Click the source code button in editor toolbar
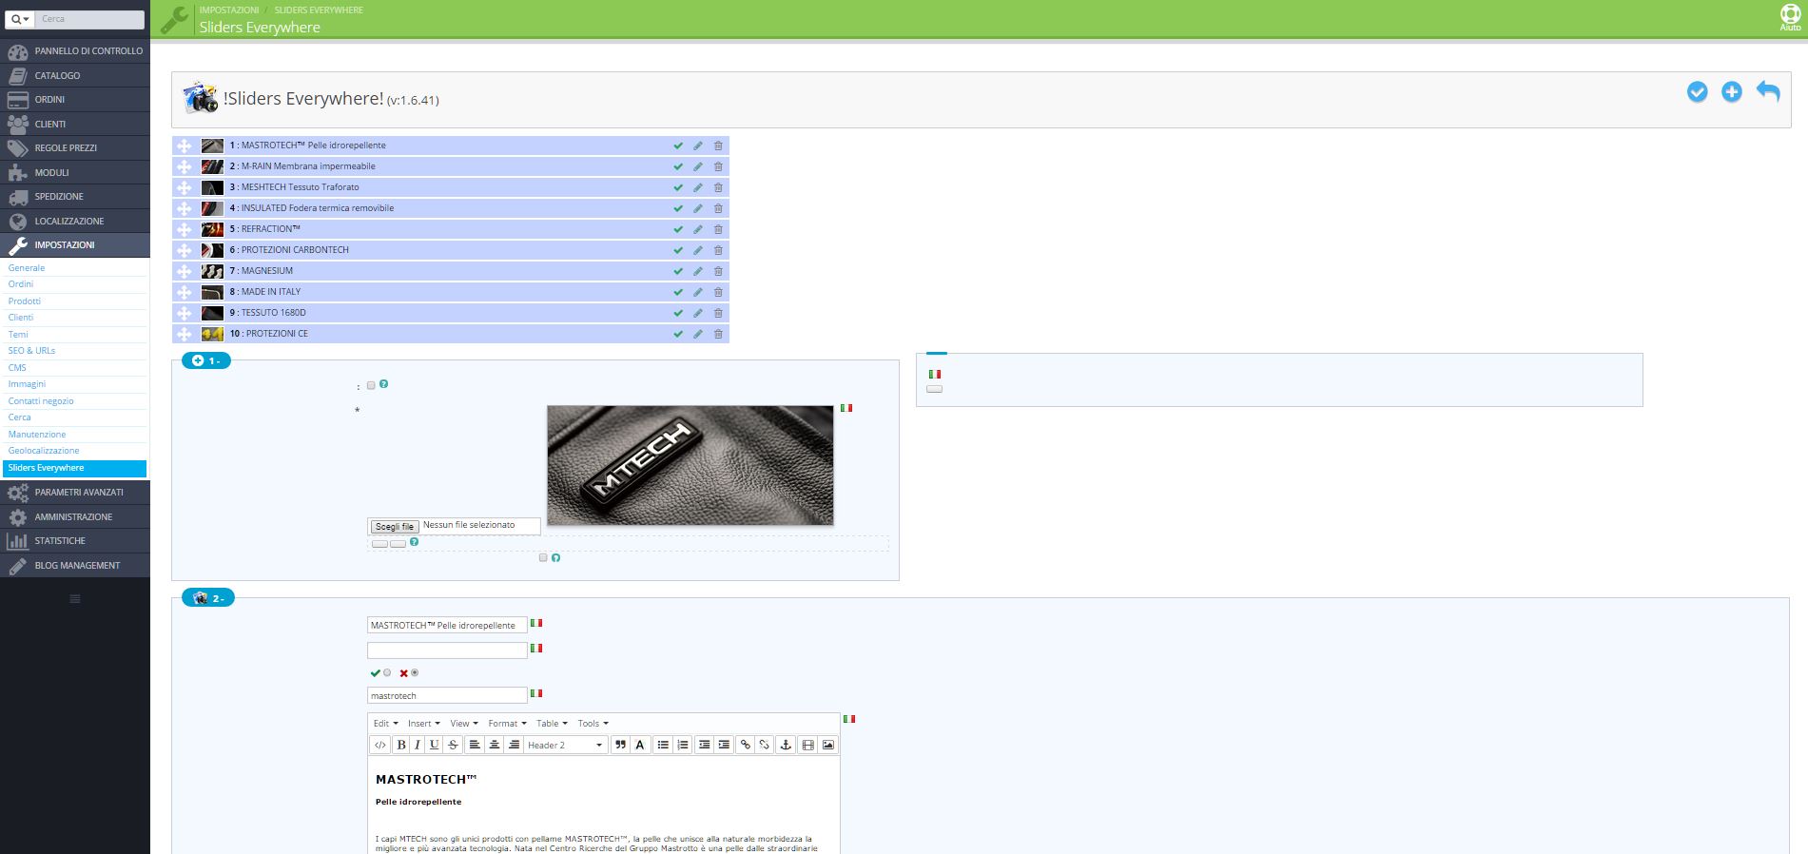The image size is (1808, 854). click(379, 746)
